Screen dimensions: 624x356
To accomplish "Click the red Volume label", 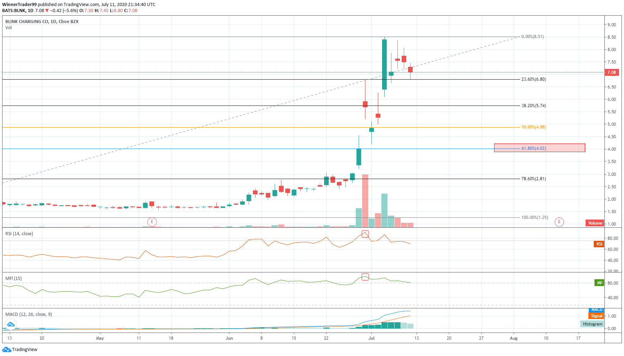I will point(595,223).
